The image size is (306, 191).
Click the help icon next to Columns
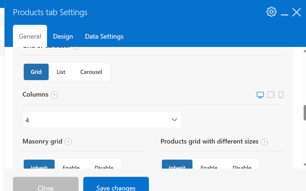click(x=54, y=95)
